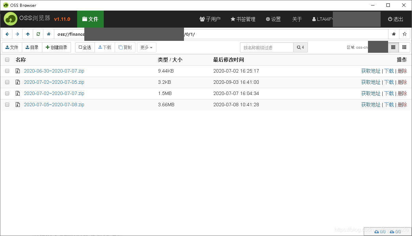Navigate up one directory level

pos(28,34)
